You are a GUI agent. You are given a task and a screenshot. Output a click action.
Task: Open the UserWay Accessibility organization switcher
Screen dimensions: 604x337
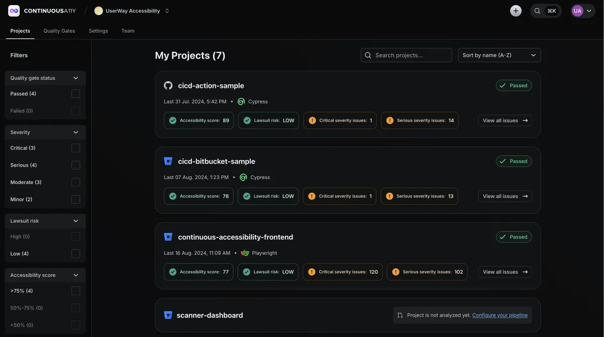pos(167,11)
